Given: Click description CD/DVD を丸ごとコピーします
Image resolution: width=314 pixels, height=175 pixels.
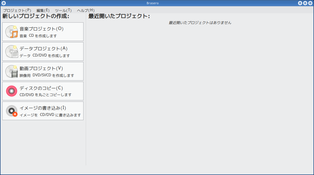Looking at the screenshot, I should [x=46, y=95].
